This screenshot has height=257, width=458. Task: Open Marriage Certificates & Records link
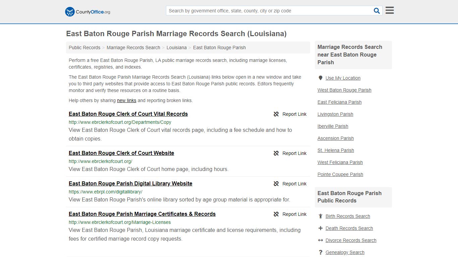(x=142, y=214)
